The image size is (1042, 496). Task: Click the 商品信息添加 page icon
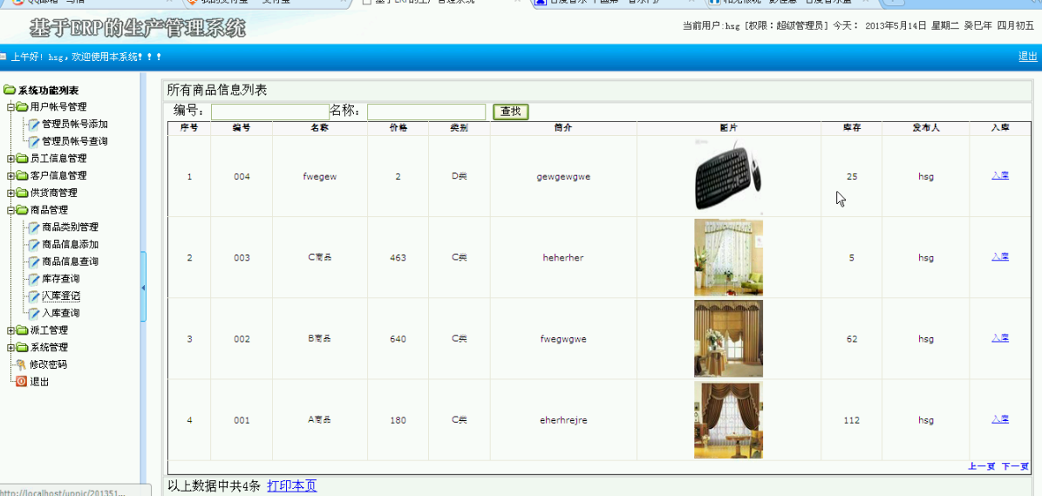click(x=35, y=244)
